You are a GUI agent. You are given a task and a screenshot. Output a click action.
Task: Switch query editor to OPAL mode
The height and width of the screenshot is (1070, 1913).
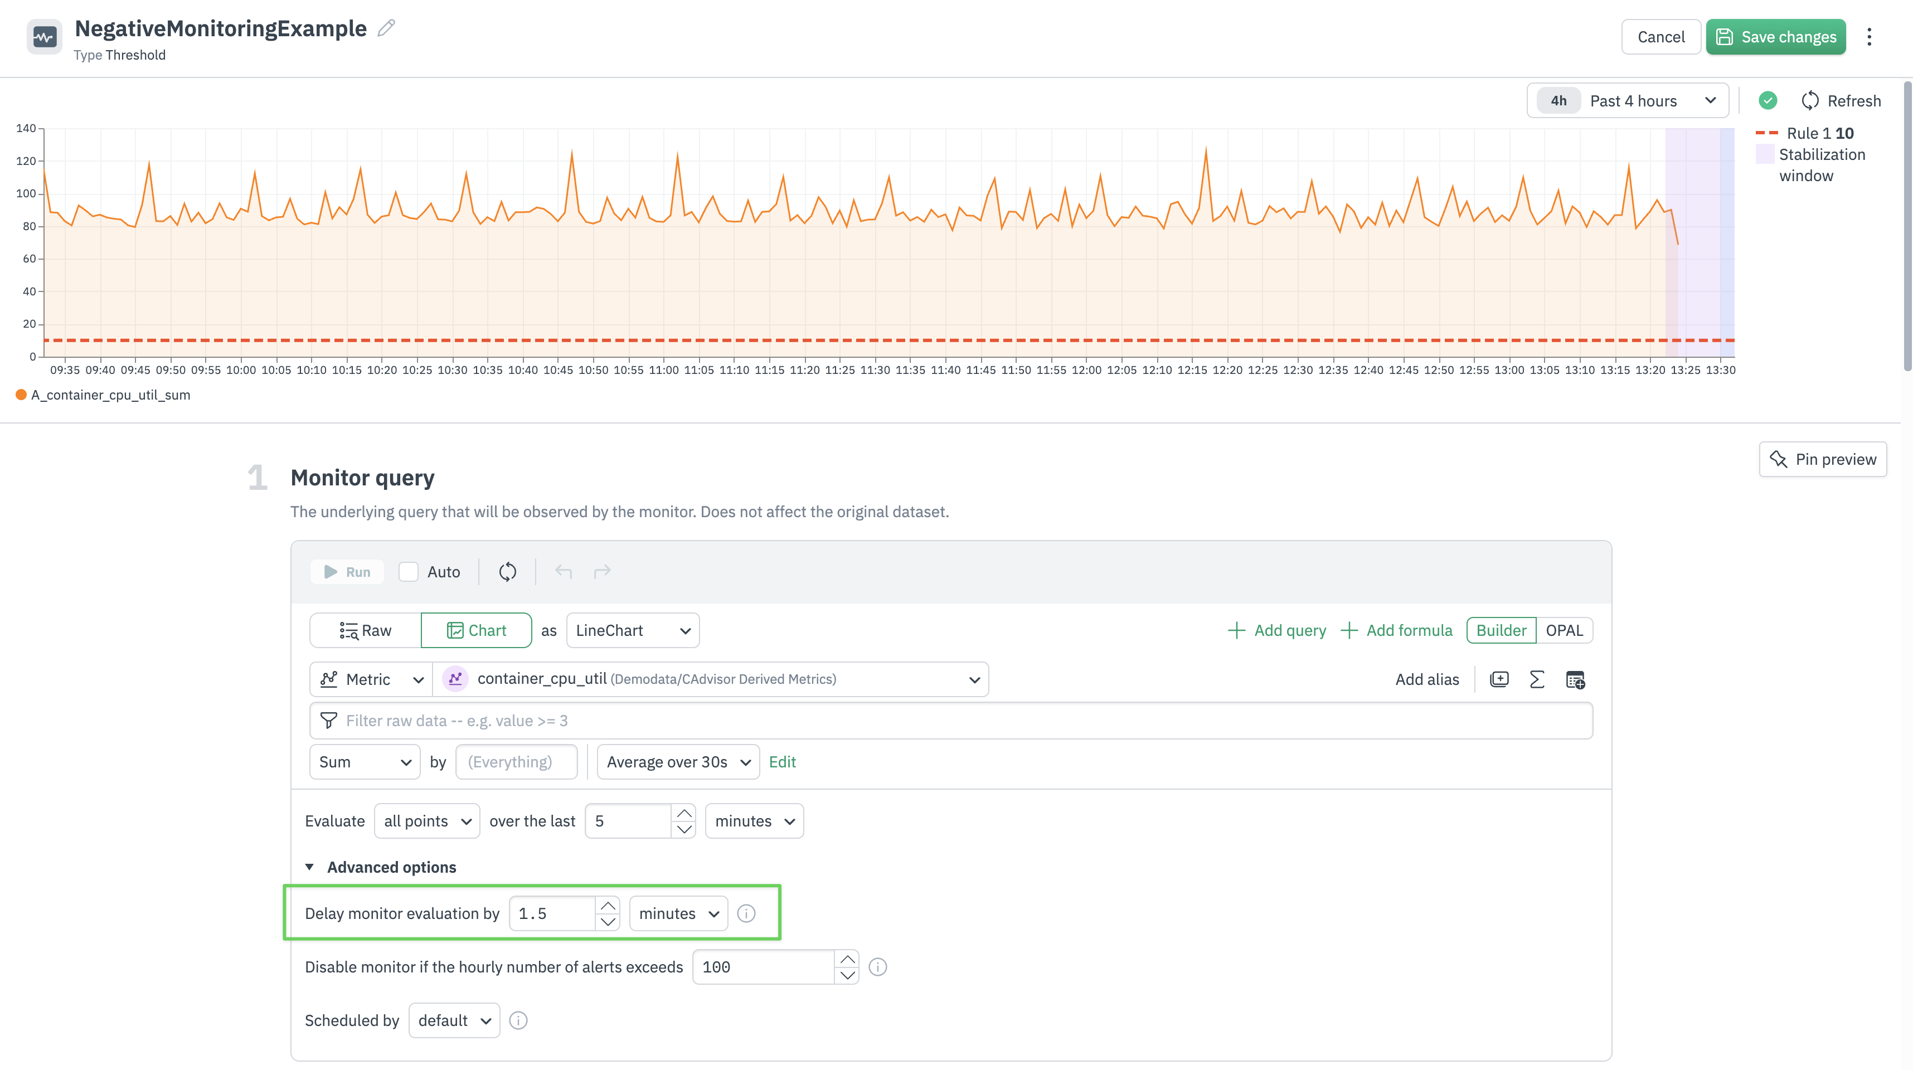[x=1564, y=630]
